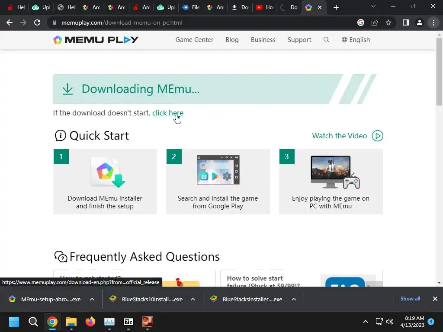The height and width of the screenshot is (332, 443).
Task: Switch to the download-arrow 'Do' tab
Action: click(x=240, y=7)
